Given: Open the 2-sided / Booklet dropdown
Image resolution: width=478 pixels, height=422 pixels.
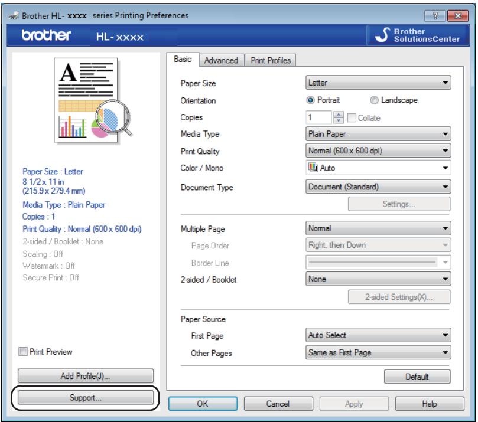Looking at the screenshot, I should click(x=378, y=279).
